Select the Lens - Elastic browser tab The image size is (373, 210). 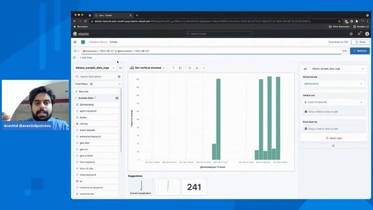click(x=113, y=15)
